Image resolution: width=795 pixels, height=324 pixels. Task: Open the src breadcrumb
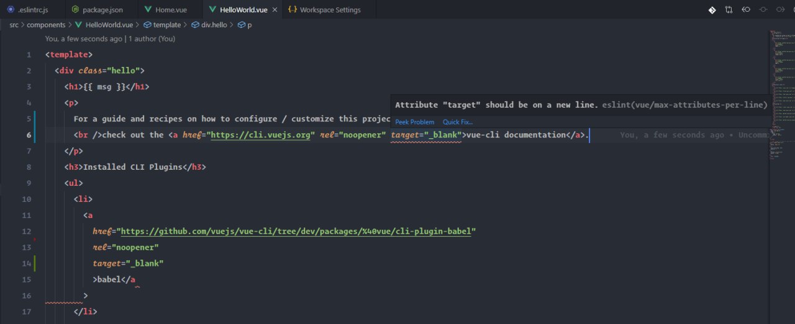pos(14,25)
